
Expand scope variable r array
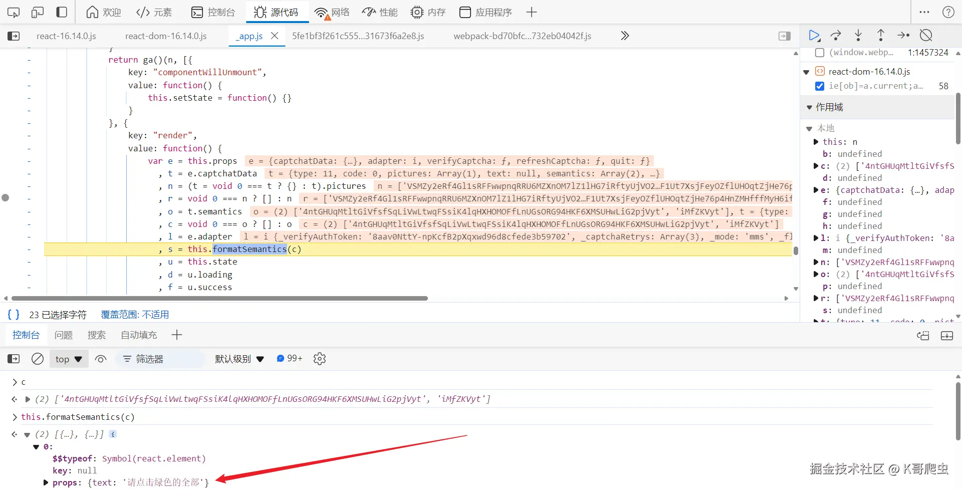coord(816,298)
